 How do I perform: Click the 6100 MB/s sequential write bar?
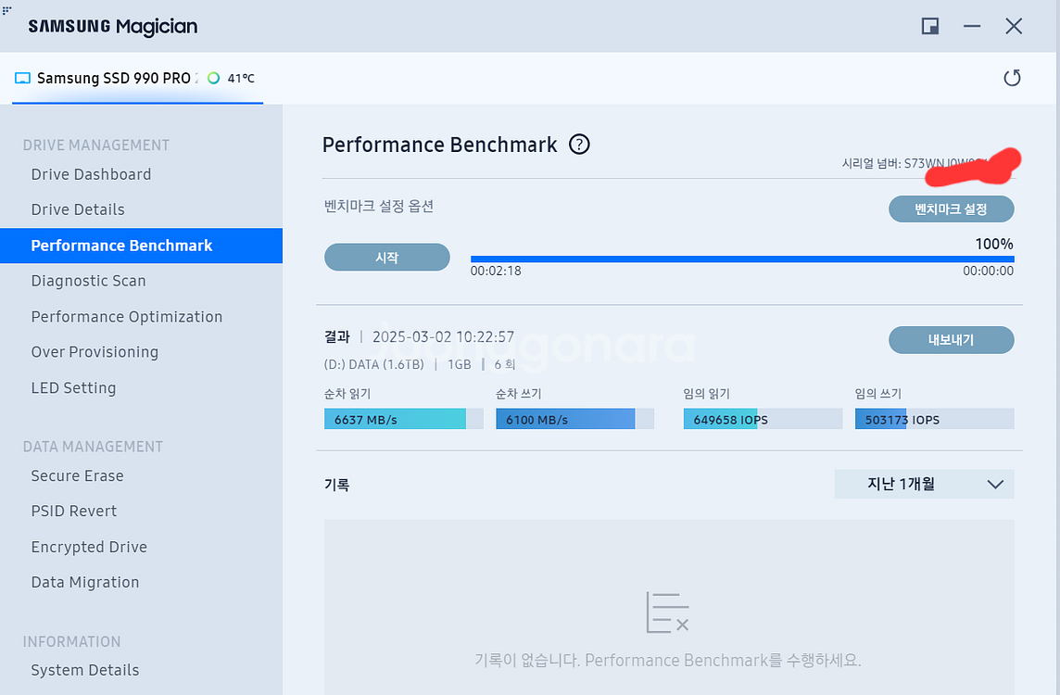point(575,419)
